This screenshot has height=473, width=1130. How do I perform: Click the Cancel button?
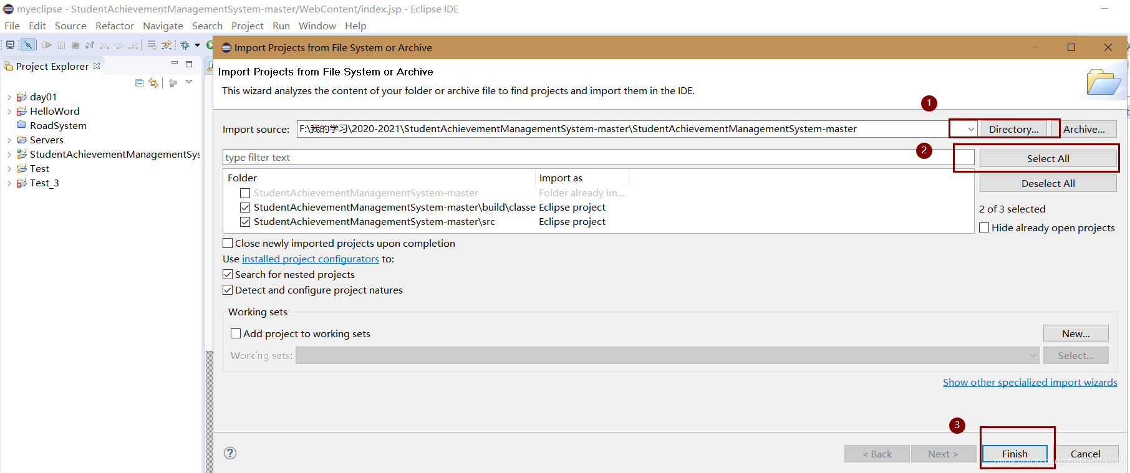point(1085,454)
